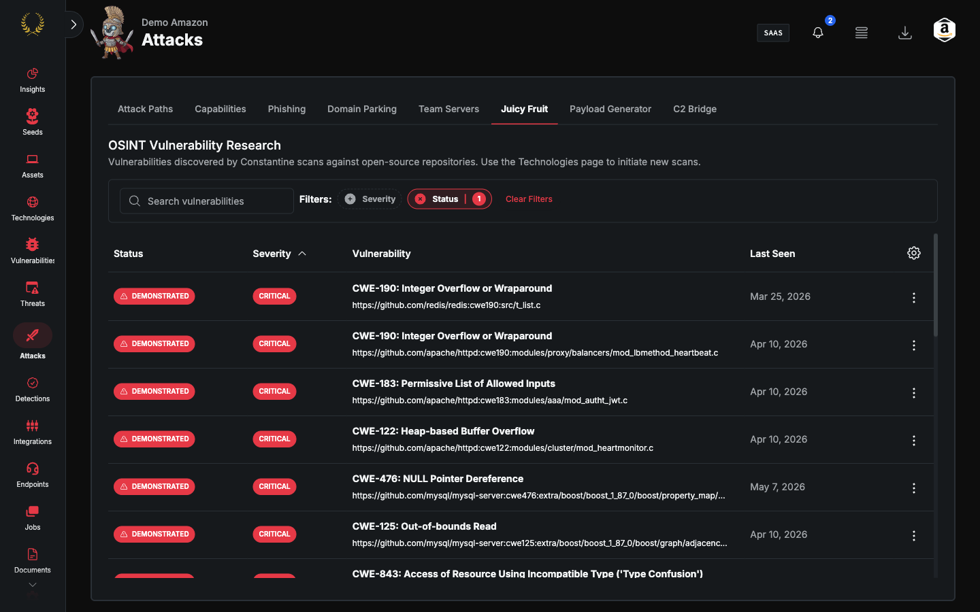Click the stacked list icon in header
This screenshot has height=612, width=980.
point(862,33)
